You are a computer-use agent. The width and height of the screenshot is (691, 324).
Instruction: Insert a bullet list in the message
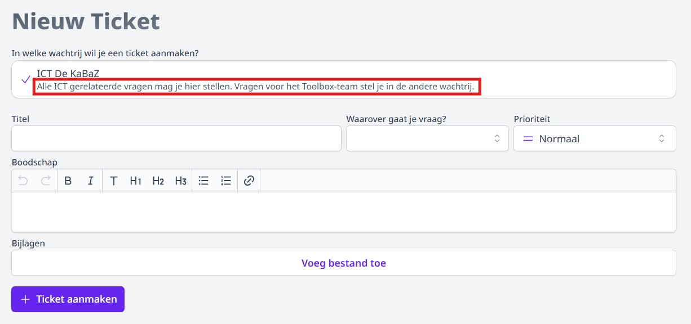(x=203, y=180)
